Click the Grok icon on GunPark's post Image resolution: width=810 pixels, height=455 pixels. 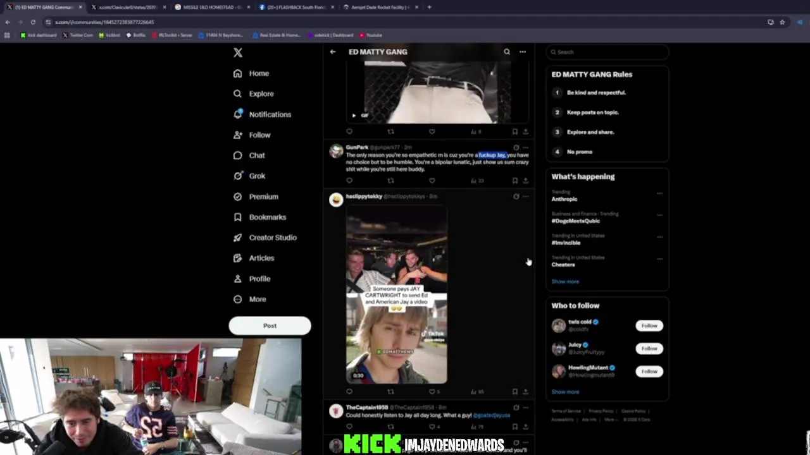tap(516, 147)
